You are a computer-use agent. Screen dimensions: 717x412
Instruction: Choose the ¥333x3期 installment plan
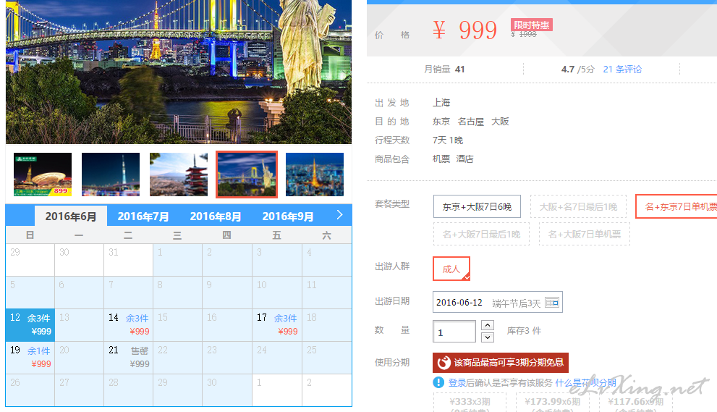(x=470, y=402)
